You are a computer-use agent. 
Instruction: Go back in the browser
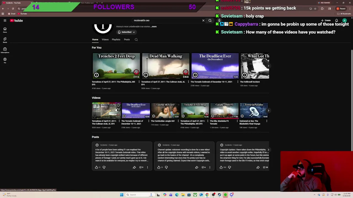(x=3, y=9)
